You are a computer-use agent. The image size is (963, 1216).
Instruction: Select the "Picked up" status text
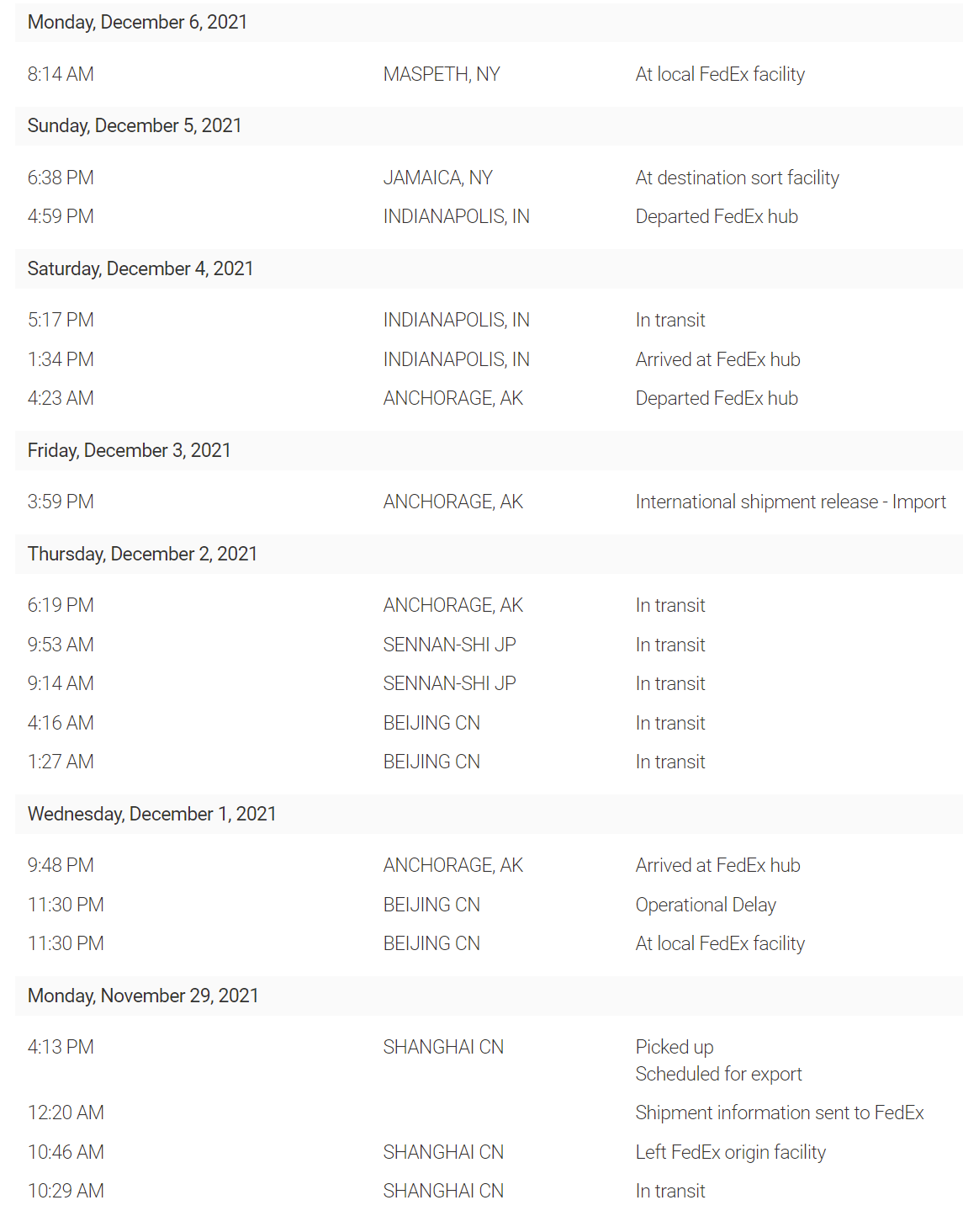(x=675, y=1047)
